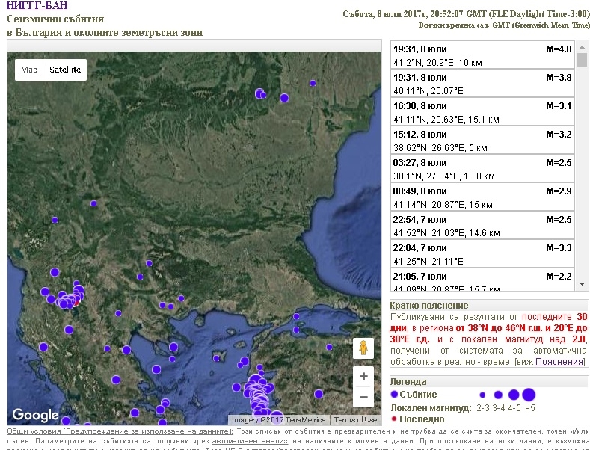
Task: Open the Общи условия terms link
Action: (120, 431)
